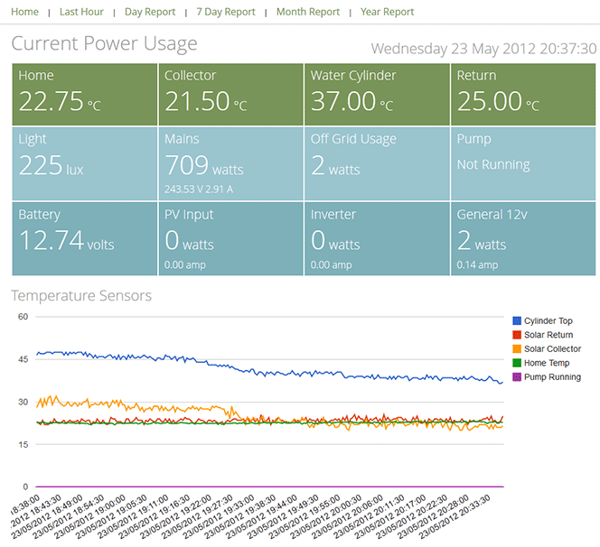Switch to the 7 Day Report
The height and width of the screenshot is (547, 600).
pos(226,12)
